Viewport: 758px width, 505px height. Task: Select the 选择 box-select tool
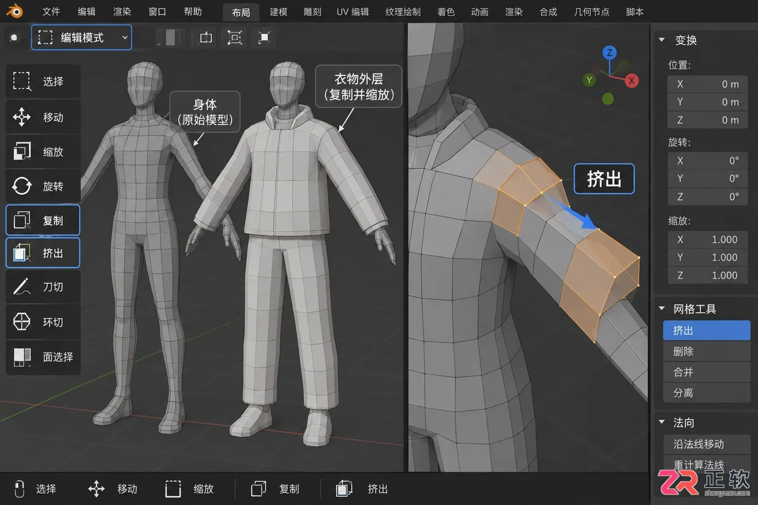(43, 81)
